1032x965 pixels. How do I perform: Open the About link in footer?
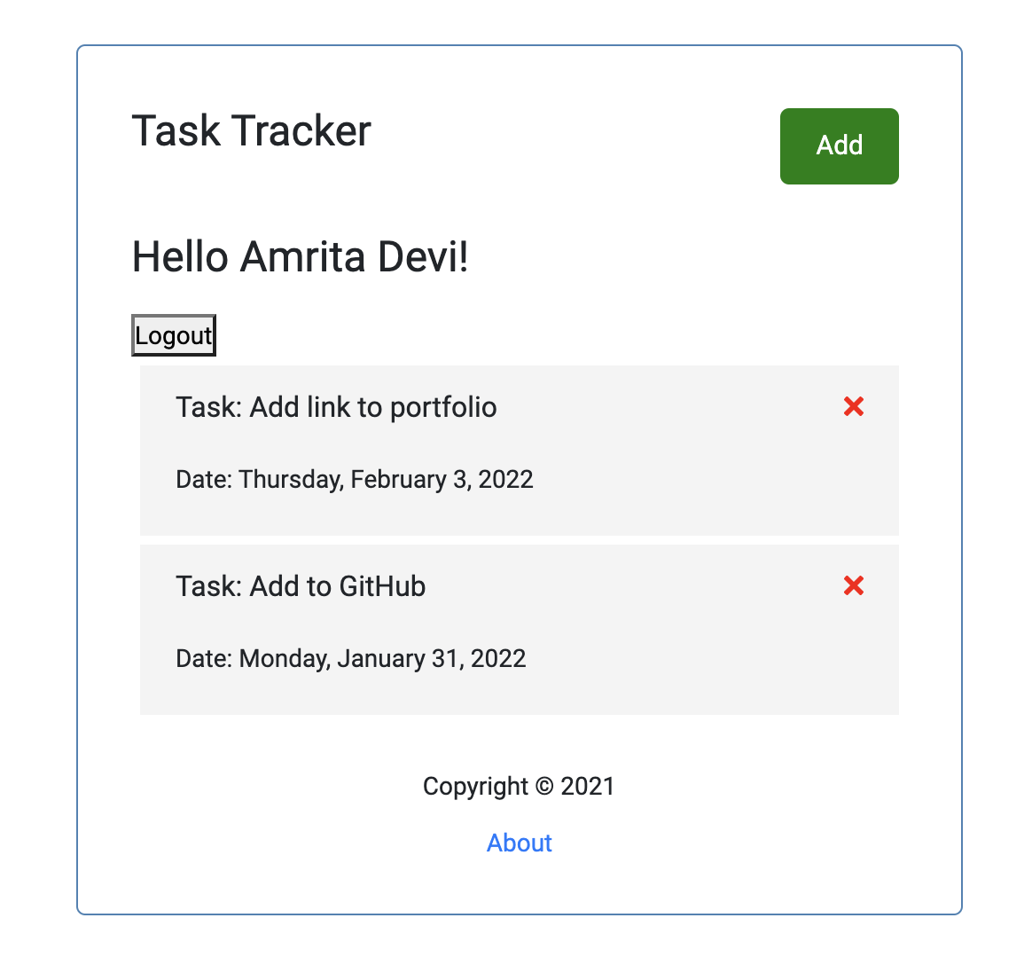pos(520,843)
